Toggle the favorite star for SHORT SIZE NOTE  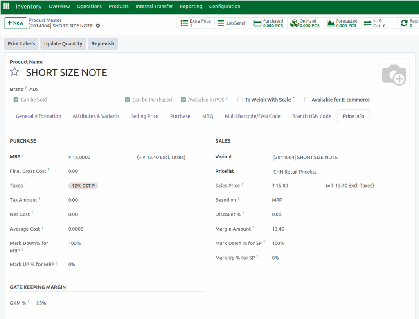pos(14,72)
